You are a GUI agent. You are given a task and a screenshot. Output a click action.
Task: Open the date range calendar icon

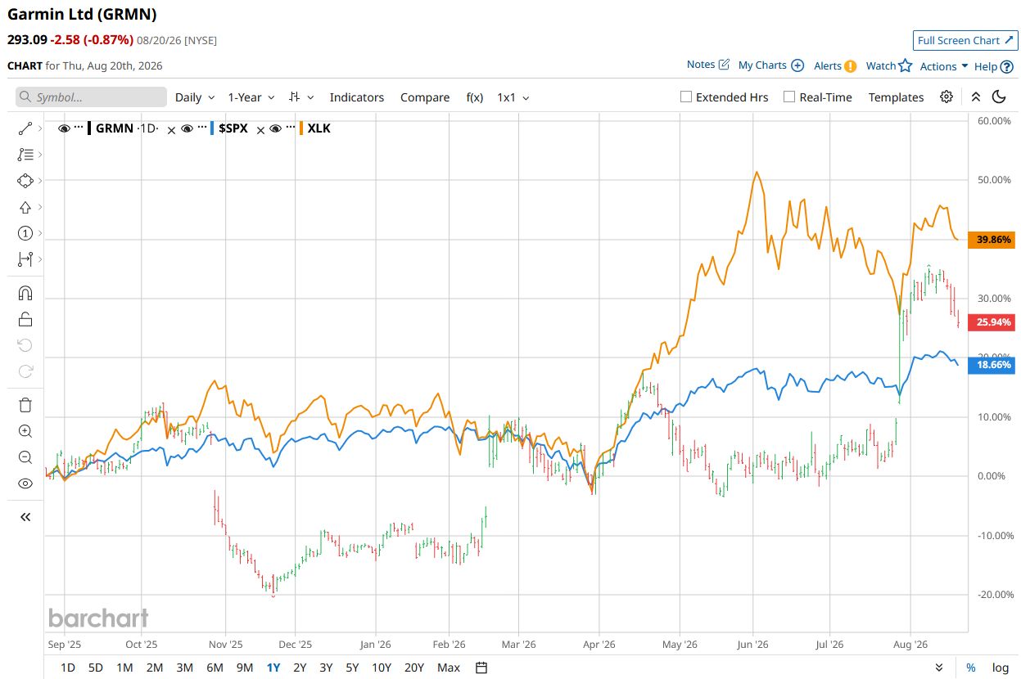[481, 668]
